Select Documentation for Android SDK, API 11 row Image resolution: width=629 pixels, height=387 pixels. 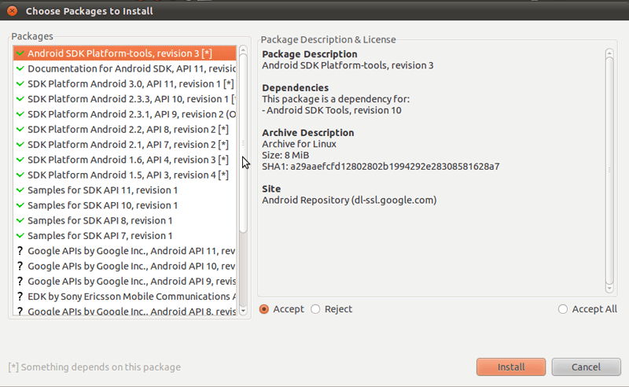(x=125, y=68)
